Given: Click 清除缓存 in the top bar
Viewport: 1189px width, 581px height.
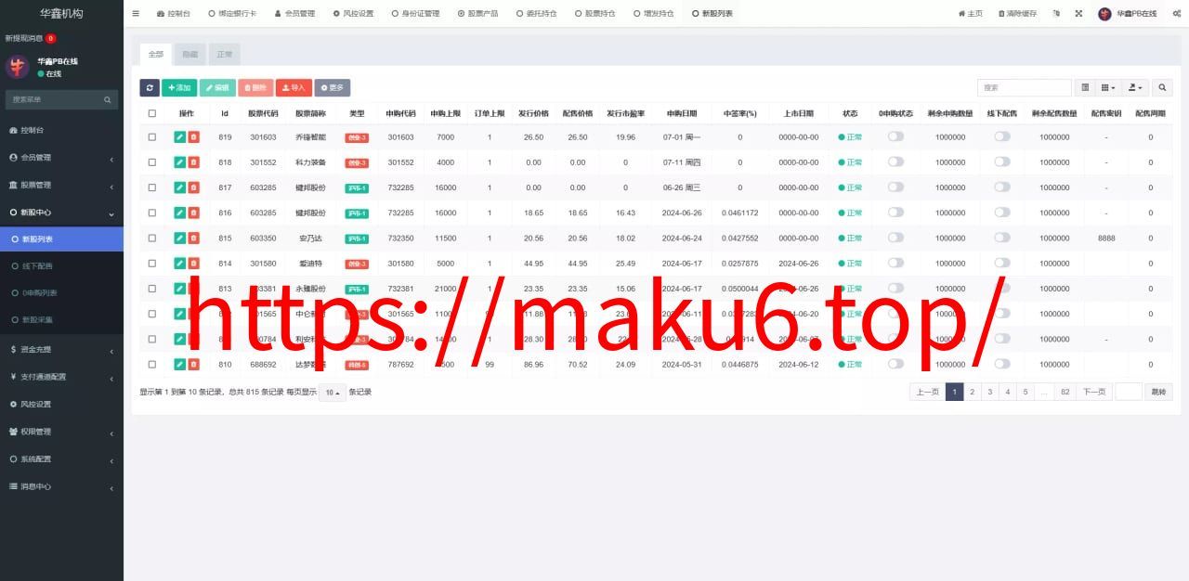Looking at the screenshot, I should [x=1017, y=14].
